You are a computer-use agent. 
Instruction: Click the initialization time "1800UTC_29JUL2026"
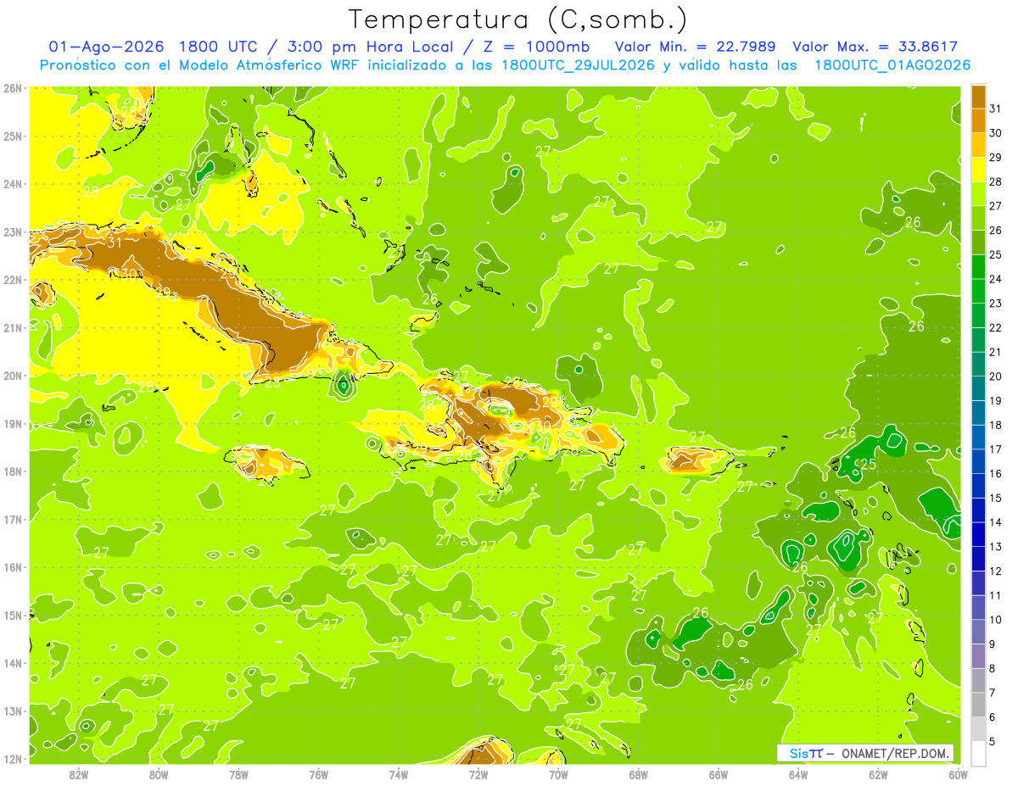(x=579, y=65)
